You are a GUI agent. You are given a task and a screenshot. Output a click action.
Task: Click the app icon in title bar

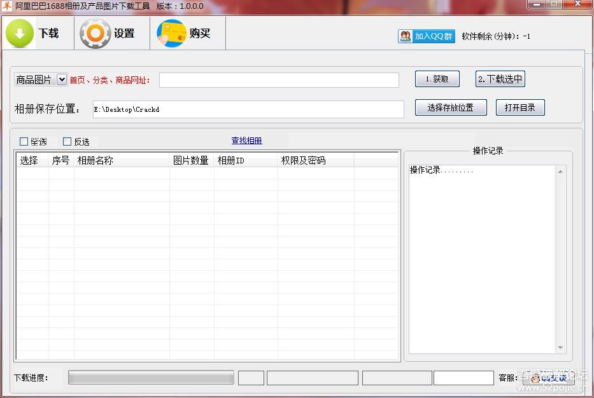[7, 6]
